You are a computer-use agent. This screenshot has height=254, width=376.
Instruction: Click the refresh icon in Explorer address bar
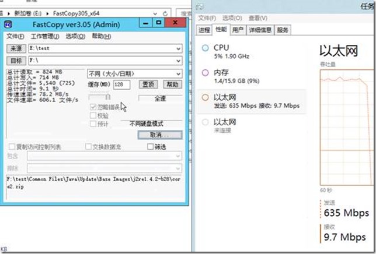(x=165, y=14)
